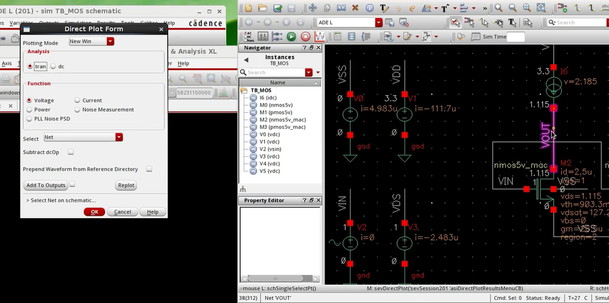Image resolution: width=609 pixels, height=303 pixels.
Task: Select M2 (nmos5v_mac) in the Navigator
Action: 282,120
